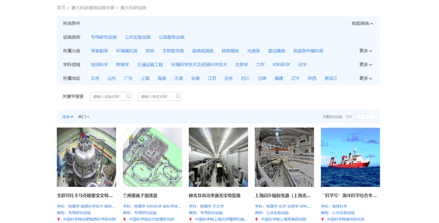Select 核物理类 classification filter
This screenshot has width=439, height=223.
(x=230, y=51)
